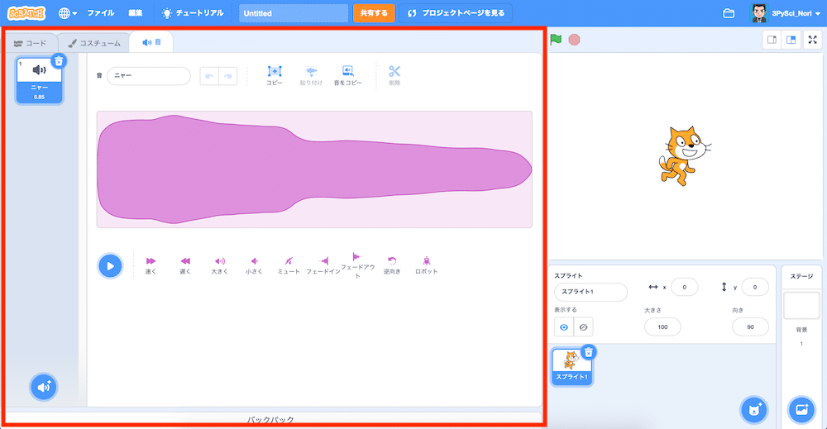Click the Untitled project title field
827x429 pixels.
(x=294, y=13)
